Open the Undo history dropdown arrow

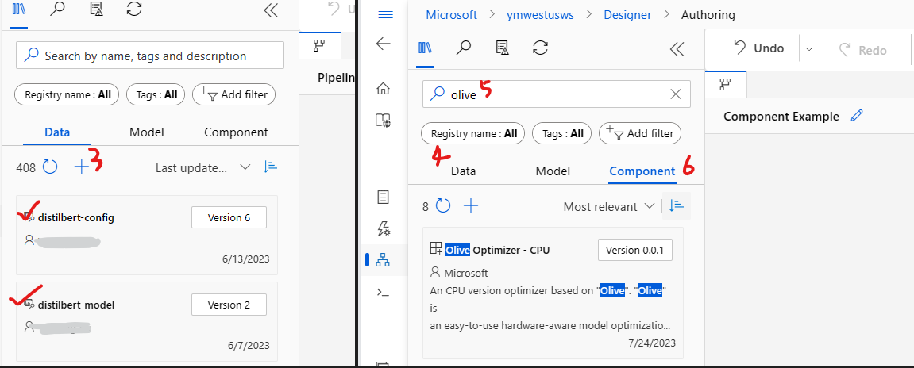(x=809, y=49)
